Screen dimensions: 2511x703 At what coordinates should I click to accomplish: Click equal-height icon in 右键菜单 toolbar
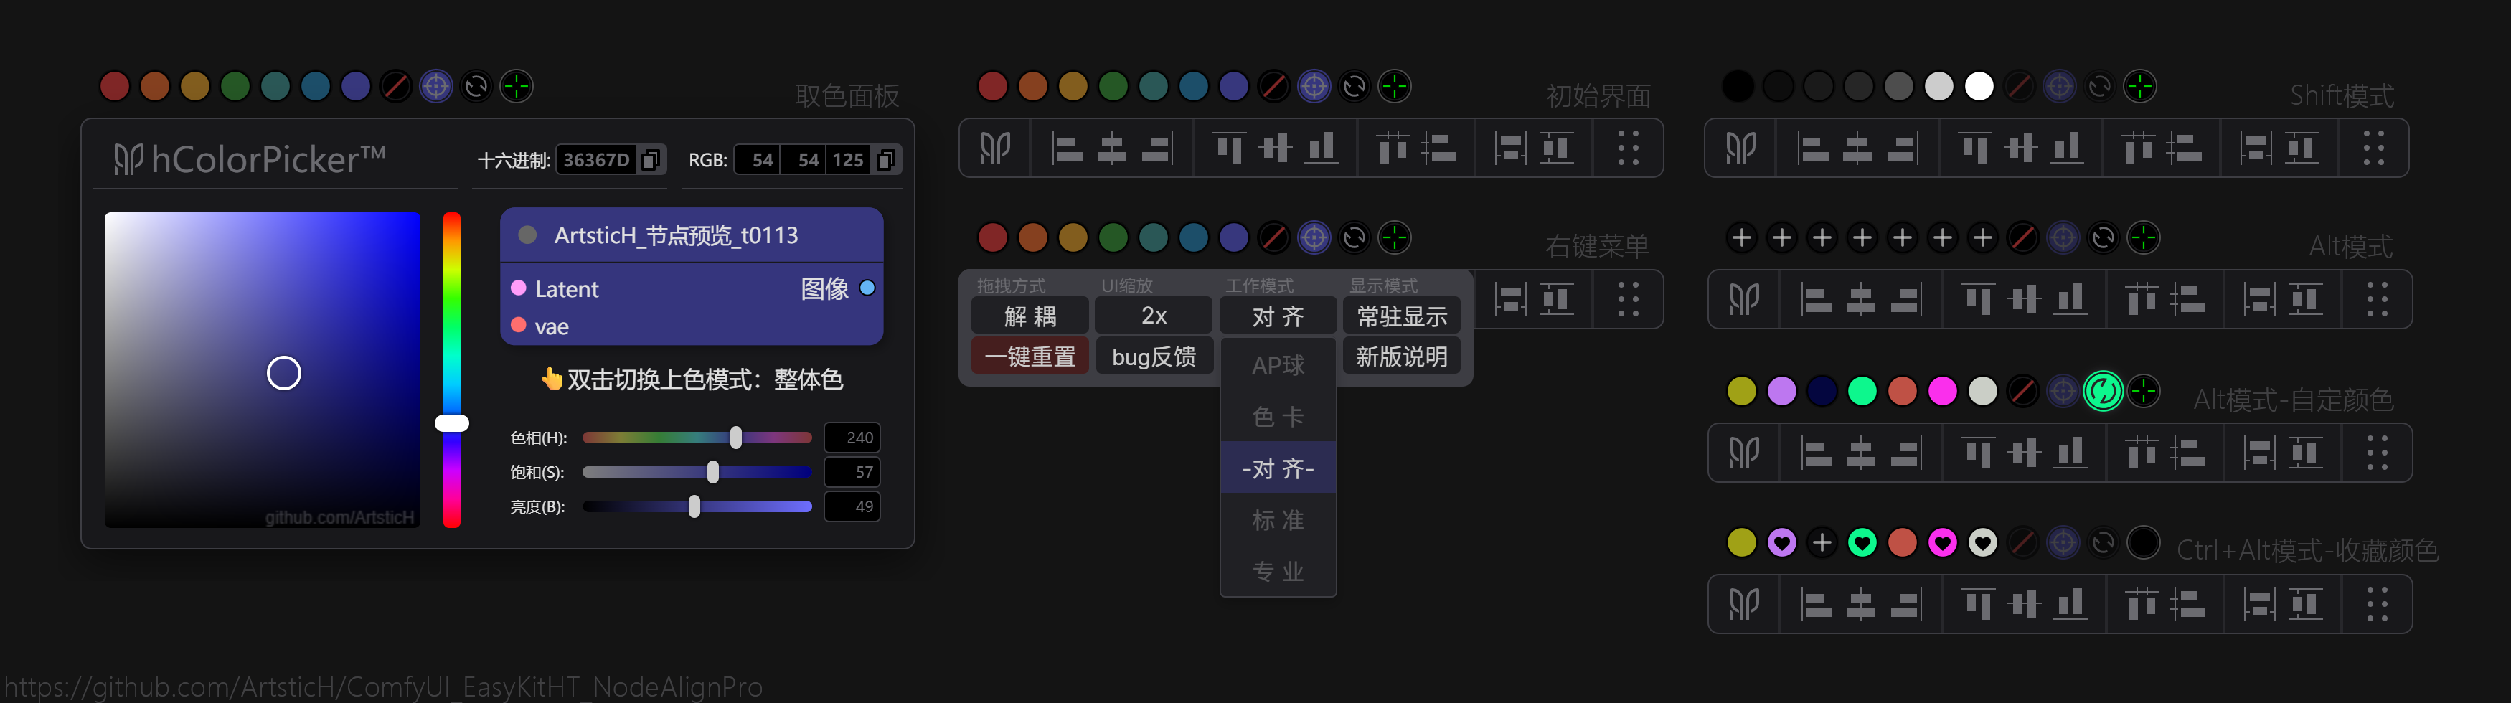click(1557, 299)
